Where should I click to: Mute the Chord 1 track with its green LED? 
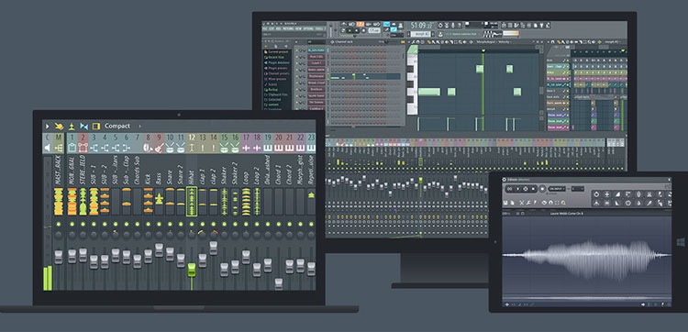pos(279,224)
